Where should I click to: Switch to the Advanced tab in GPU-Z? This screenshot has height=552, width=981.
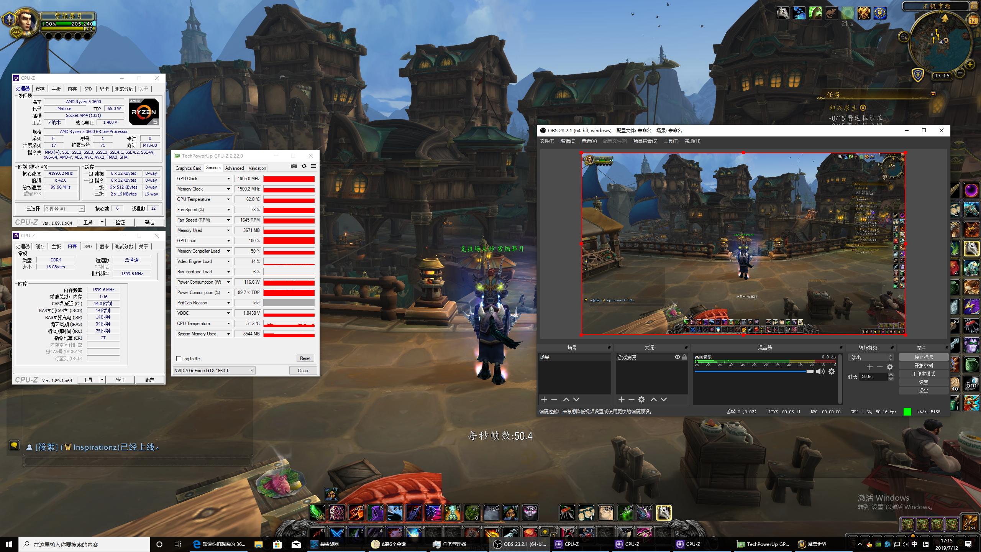[x=235, y=168]
